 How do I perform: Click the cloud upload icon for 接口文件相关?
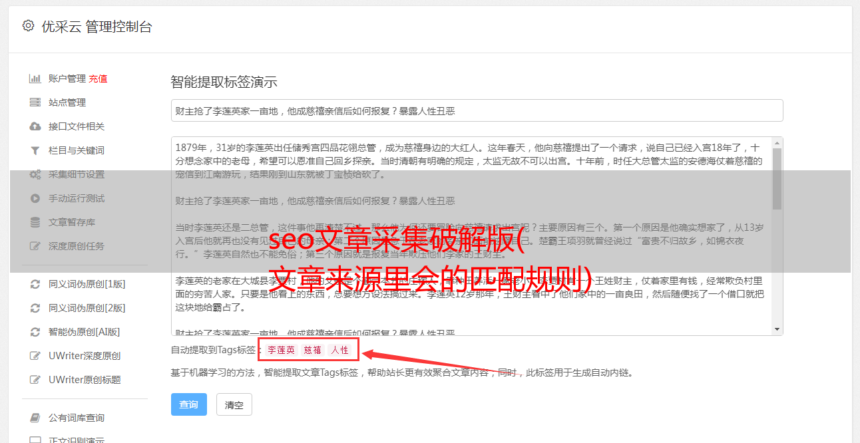[35, 126]
